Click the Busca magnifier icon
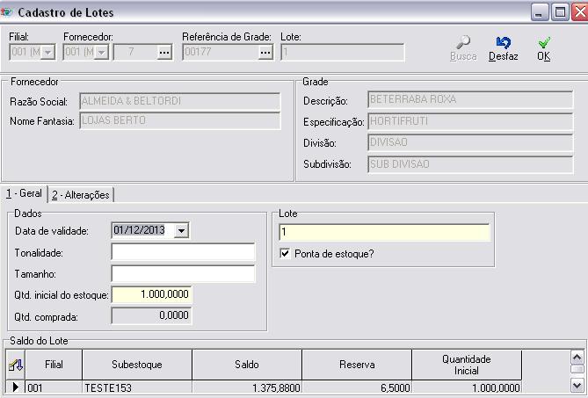Screen dimensions: 588x398 (x=463, y=42)
